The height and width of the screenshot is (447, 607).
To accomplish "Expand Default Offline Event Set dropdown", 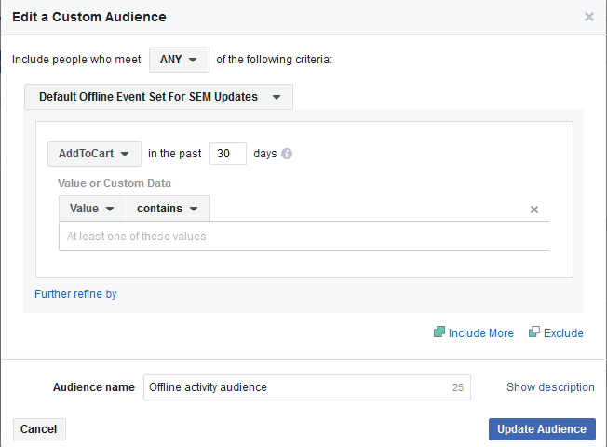I will [158, 97].
